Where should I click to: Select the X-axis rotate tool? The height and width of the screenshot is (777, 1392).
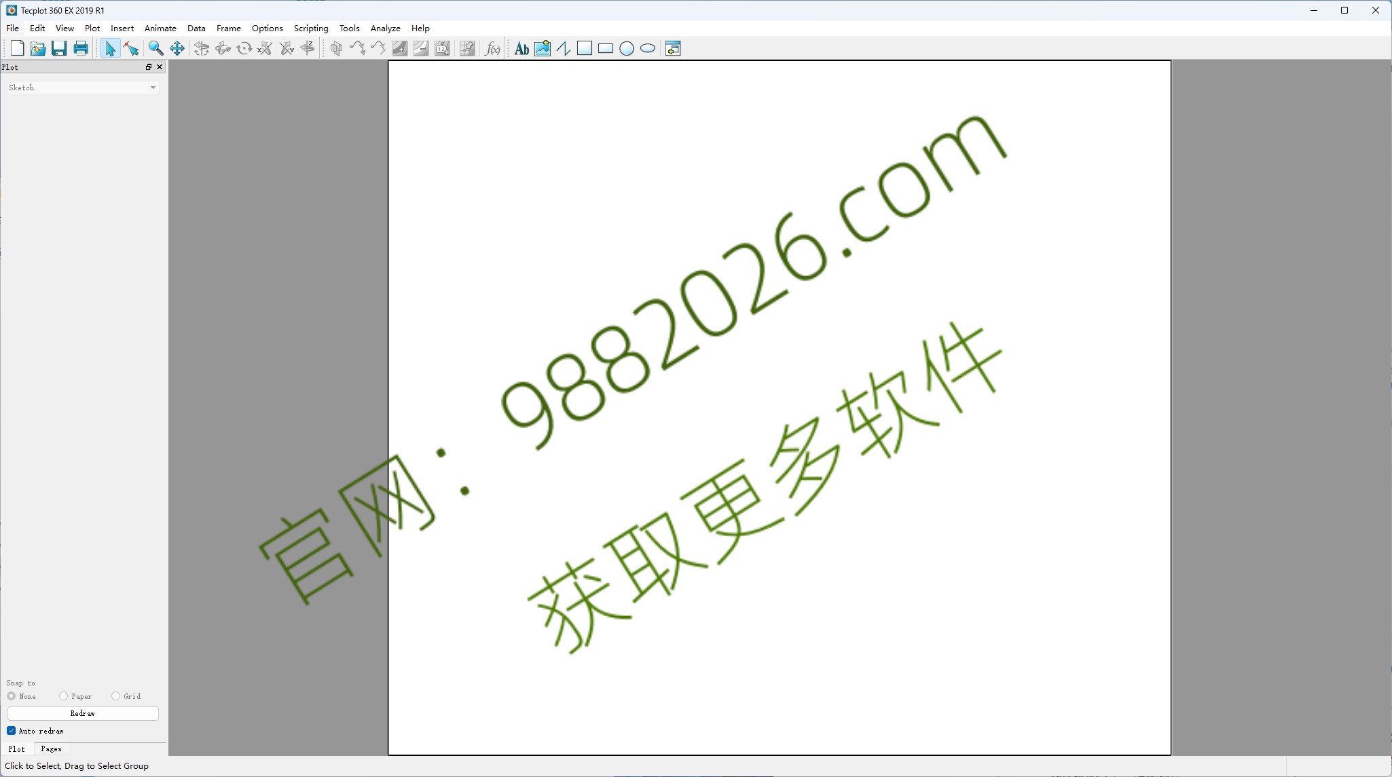pyautogui.click(x=265, y=48)
